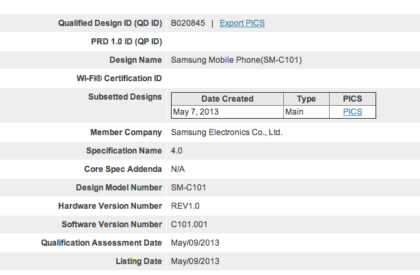This screenshot has height=275, width=420.
Task: Click the Export PICS link
Action: tap(242, 23)
